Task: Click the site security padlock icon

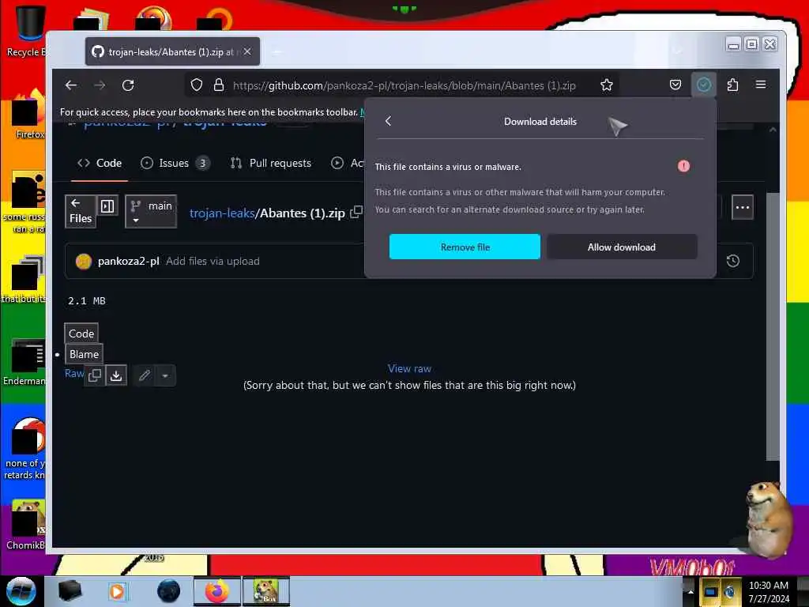Action: tap(219, 85)
